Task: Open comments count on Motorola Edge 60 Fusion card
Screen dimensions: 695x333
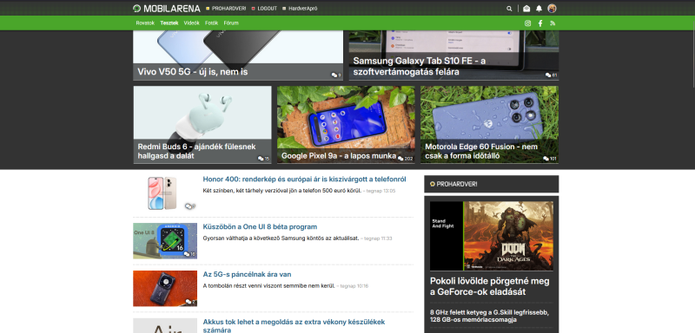Action: coord(550,159)
